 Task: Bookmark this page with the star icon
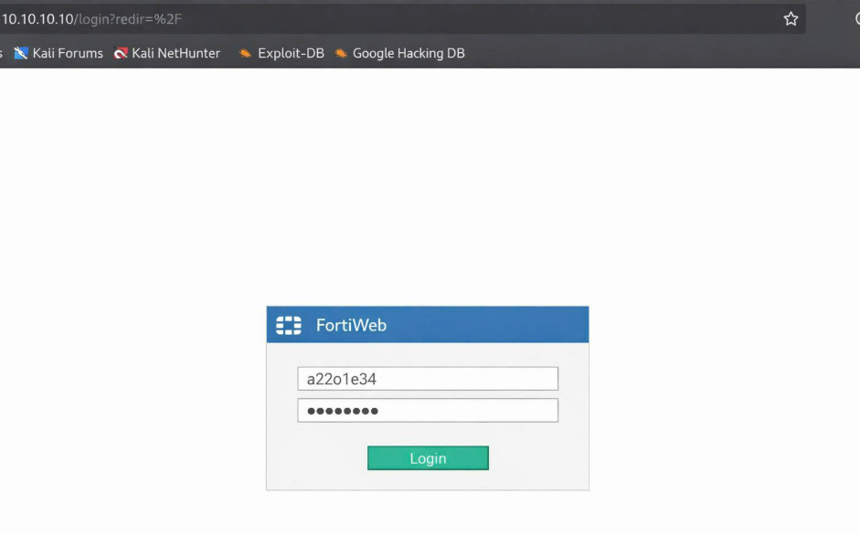click(x=791, y=19)
